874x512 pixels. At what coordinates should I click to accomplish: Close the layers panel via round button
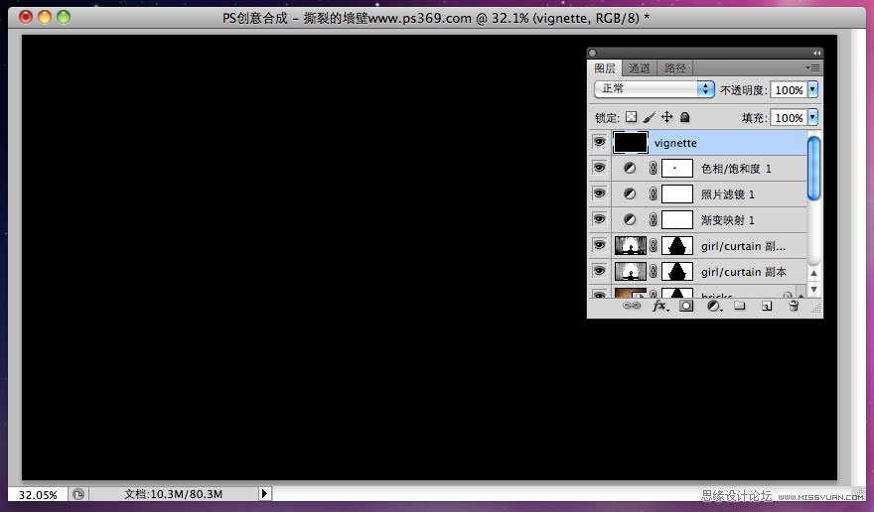coord(593,53)
